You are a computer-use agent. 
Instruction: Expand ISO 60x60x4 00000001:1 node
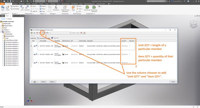tap(3, 42)
